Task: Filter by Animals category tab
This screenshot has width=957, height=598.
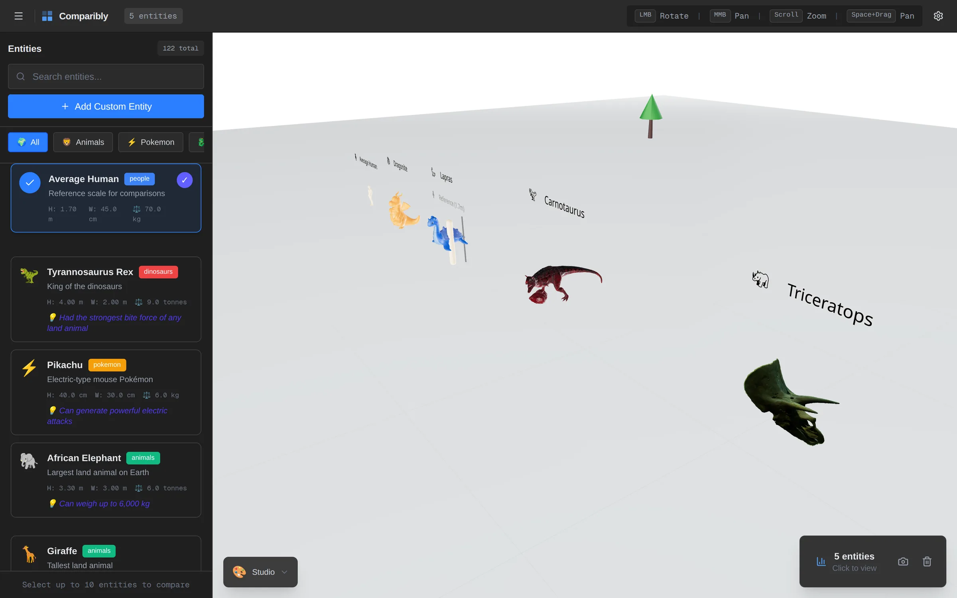Action: (x=83, y=142)
